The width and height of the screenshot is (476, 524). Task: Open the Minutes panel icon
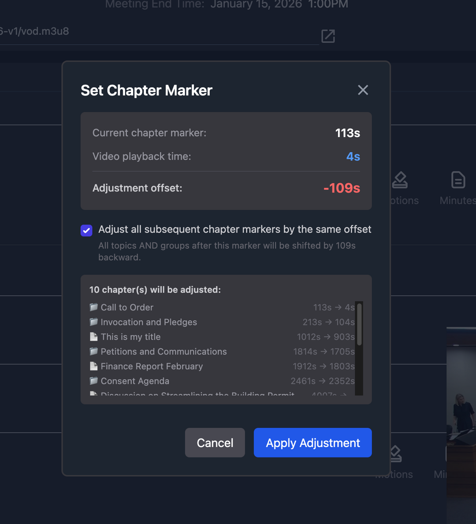pos(458,180)
